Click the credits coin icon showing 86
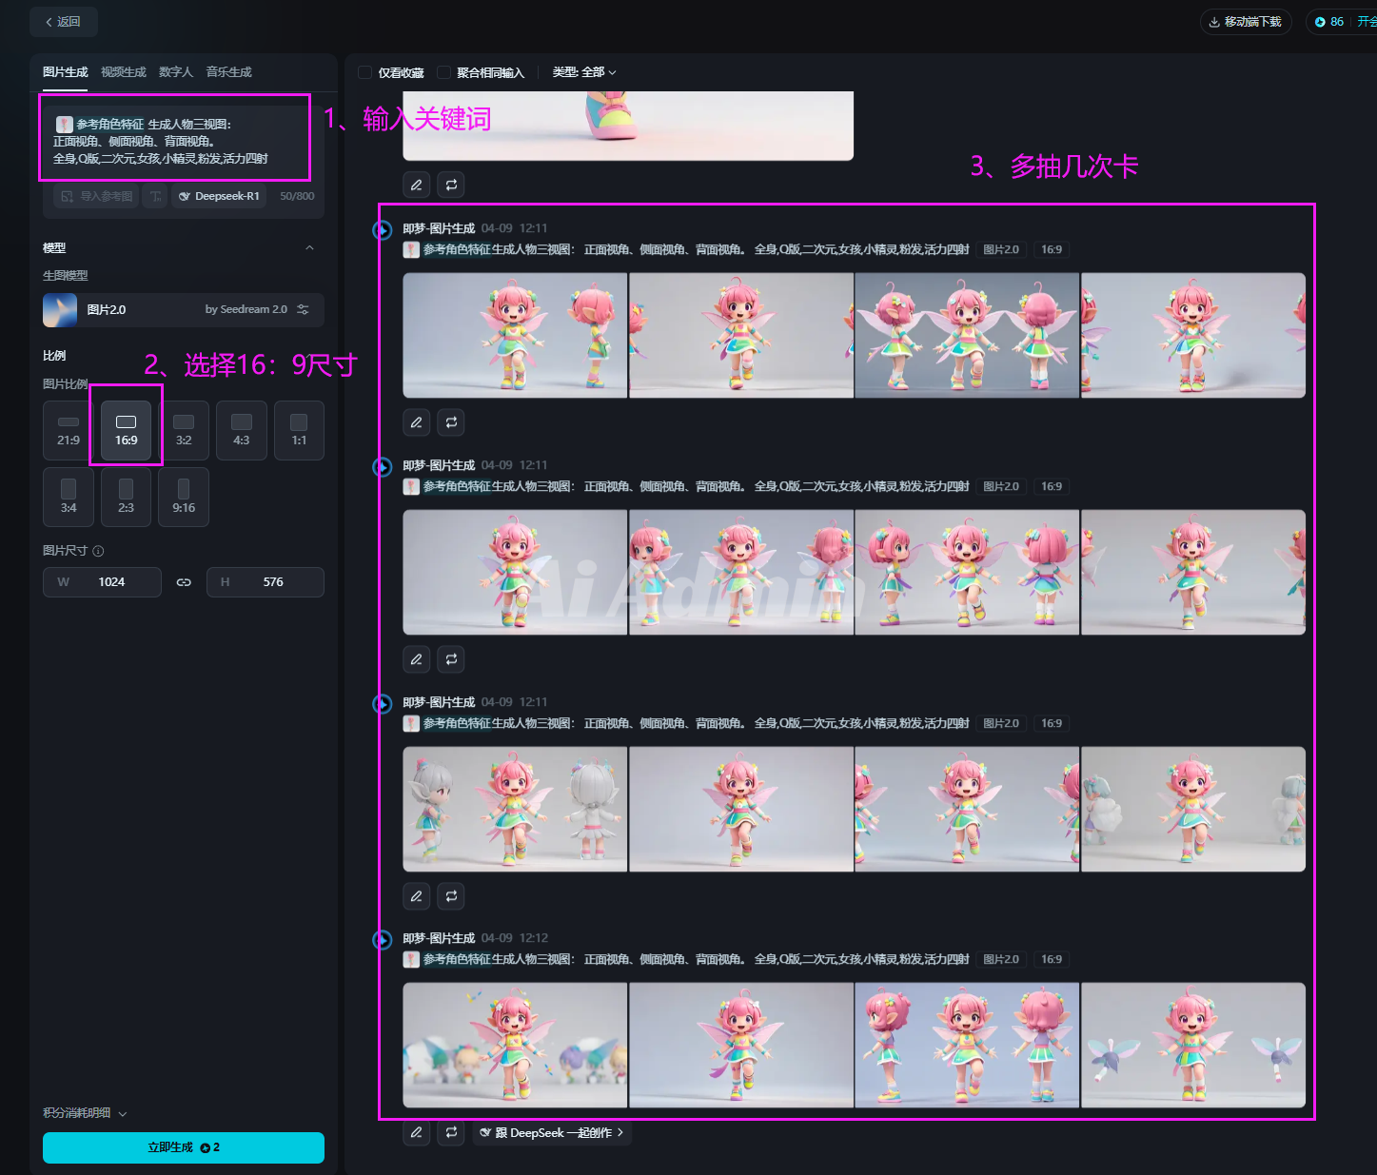Viewport: 1377px width, 1175px height. coord(1320,22)
